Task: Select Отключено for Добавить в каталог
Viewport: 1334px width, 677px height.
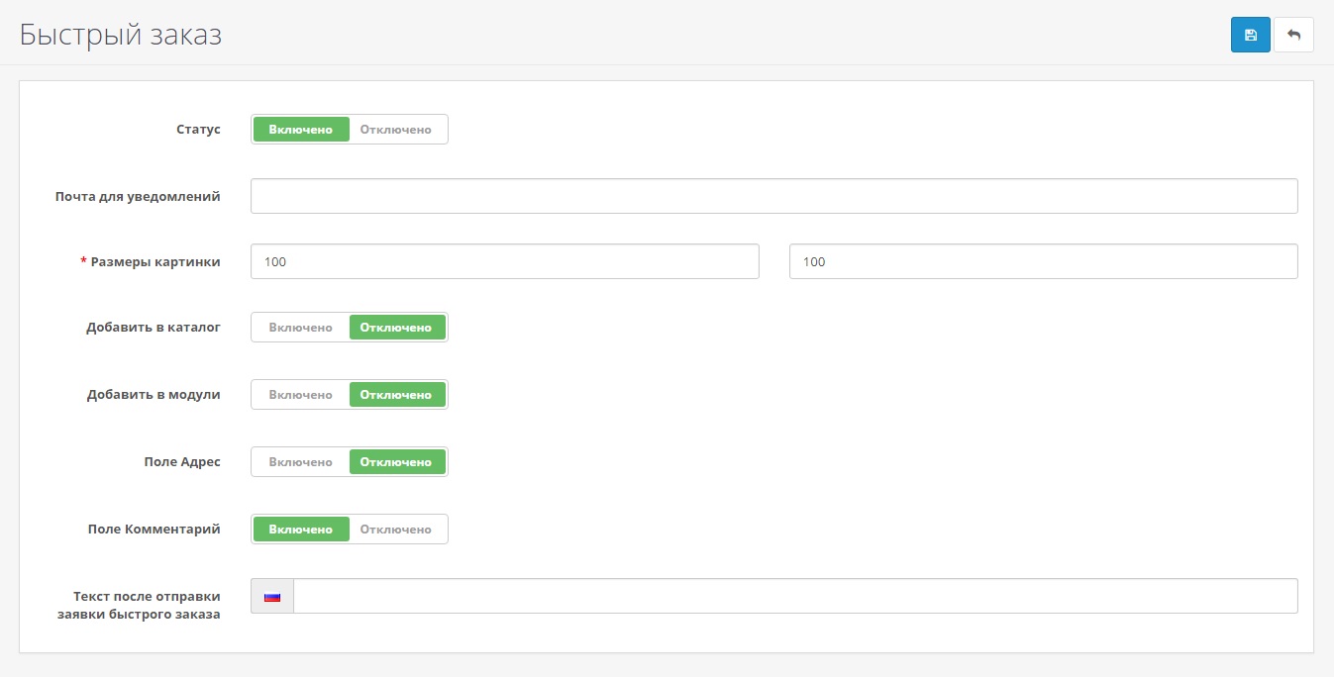Action: pyautogui.click(x=396, y=328)
